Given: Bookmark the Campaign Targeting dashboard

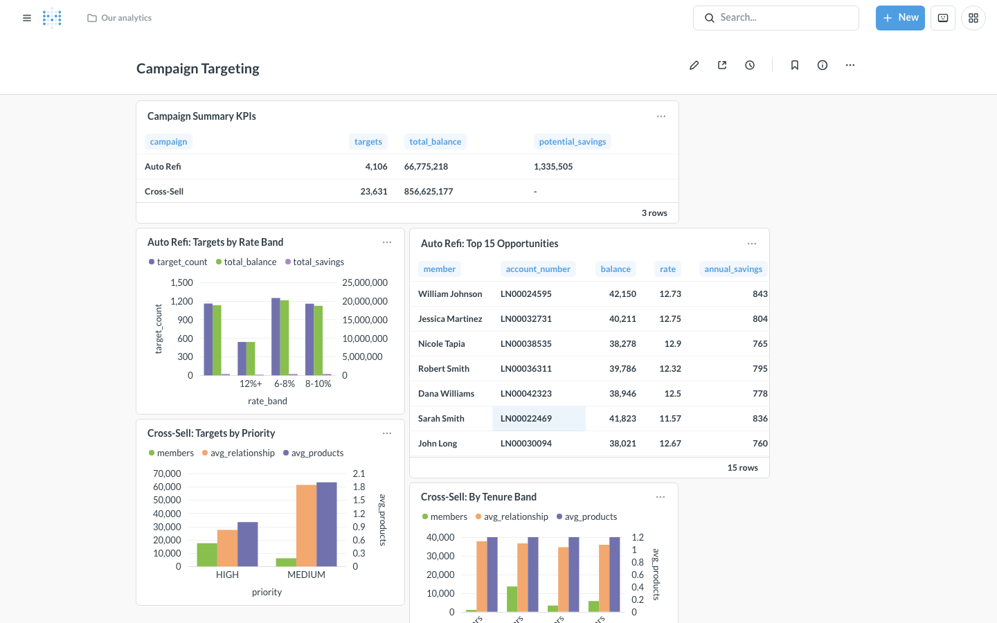Looking at the screenshot, I should pyautogui.click(x=795, y=65).
